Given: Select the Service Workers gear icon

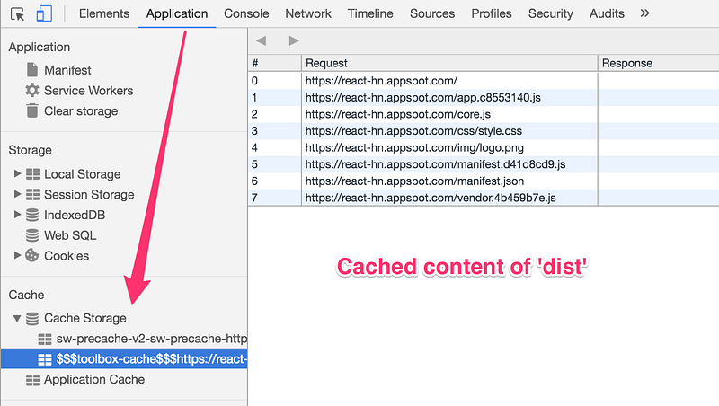Looking at the screenshot, I should point(32,91).
